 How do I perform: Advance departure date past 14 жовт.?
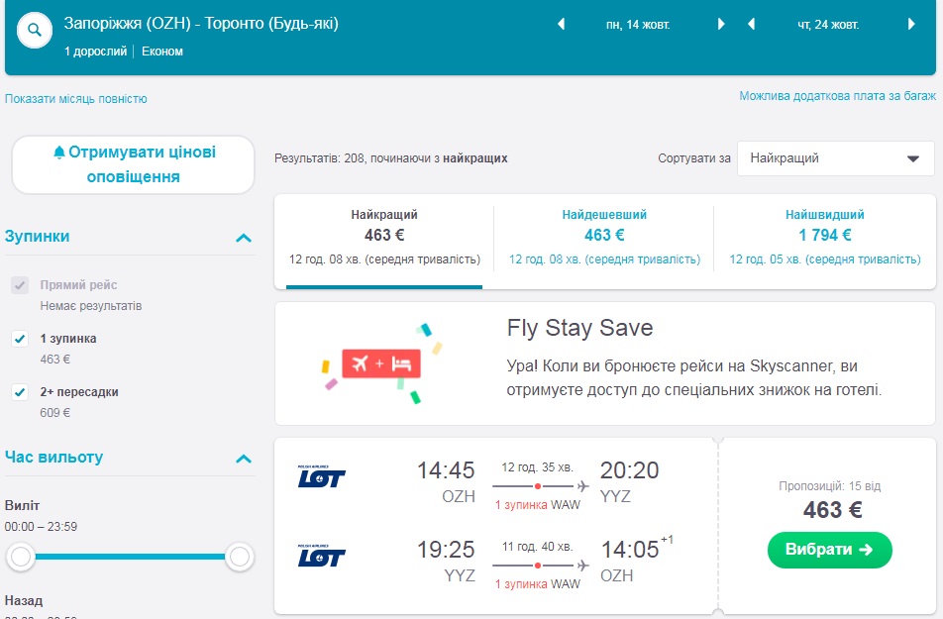(x=721, y=24)
